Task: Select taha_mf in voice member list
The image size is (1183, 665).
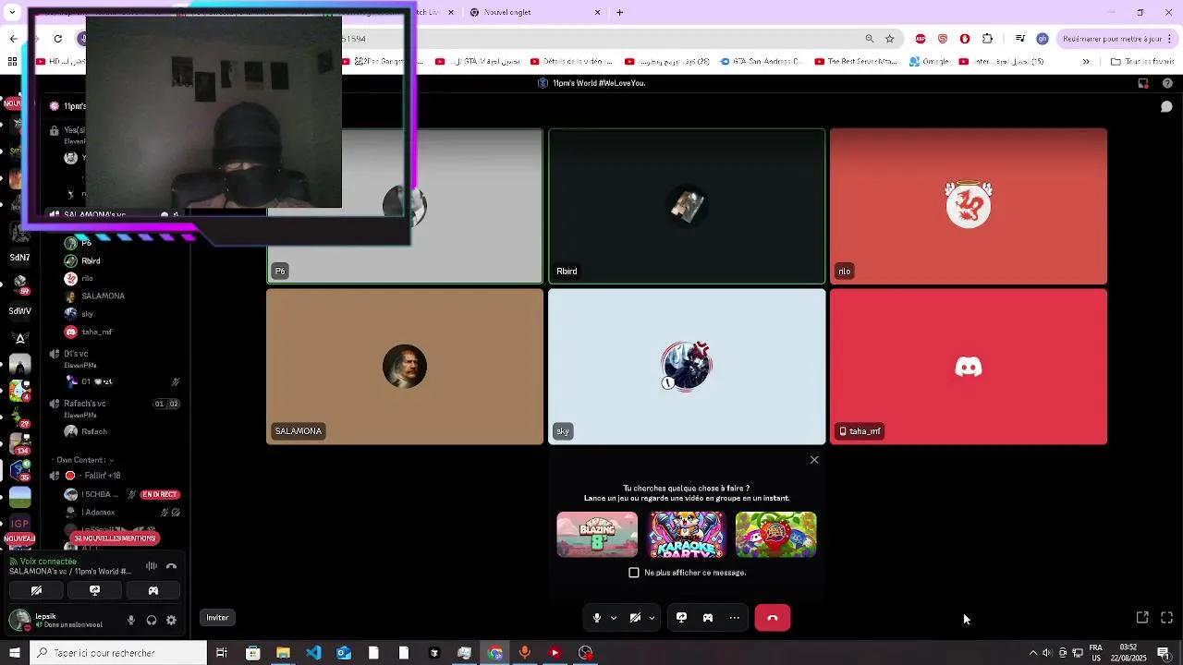Action: (x=120, y=332)
